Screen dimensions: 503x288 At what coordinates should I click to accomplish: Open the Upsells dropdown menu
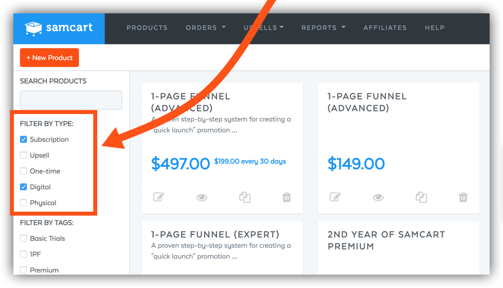coord(264,28)
